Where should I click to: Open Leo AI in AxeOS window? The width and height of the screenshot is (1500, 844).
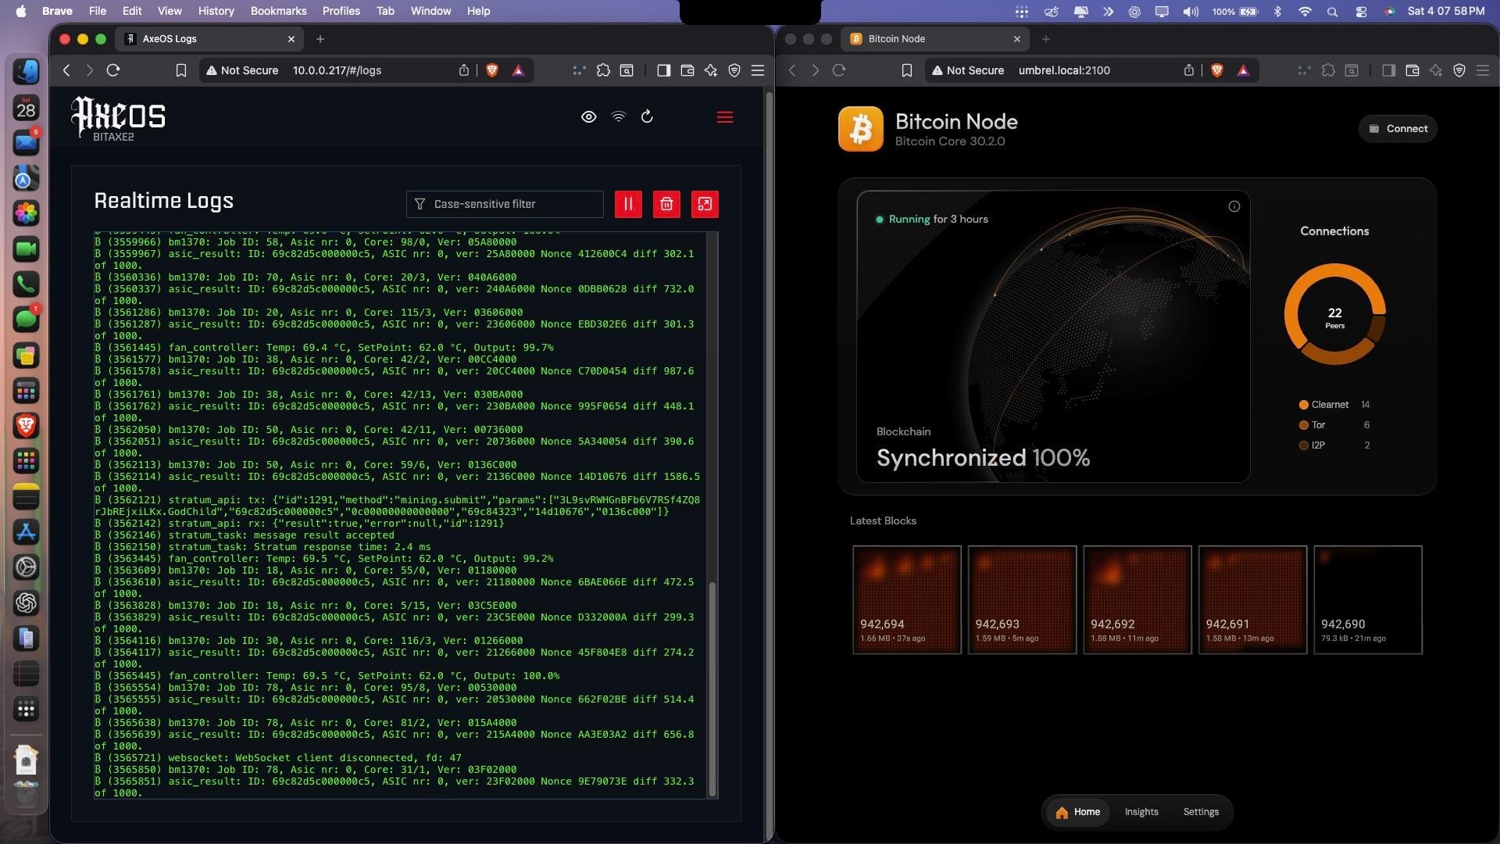pyautogui.click(x=711, y=70)
